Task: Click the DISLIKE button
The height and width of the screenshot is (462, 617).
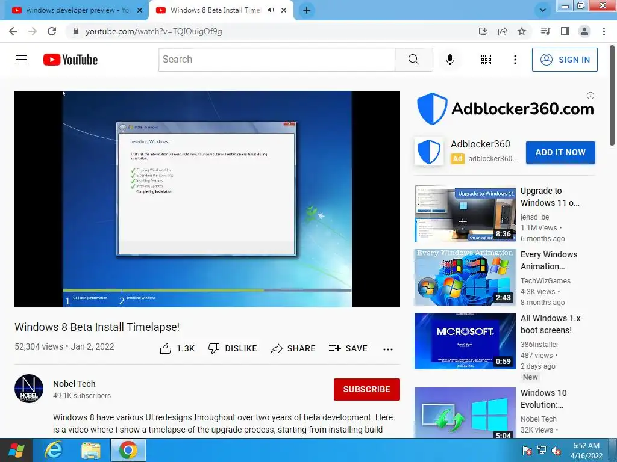Action: tap(233, 348)
